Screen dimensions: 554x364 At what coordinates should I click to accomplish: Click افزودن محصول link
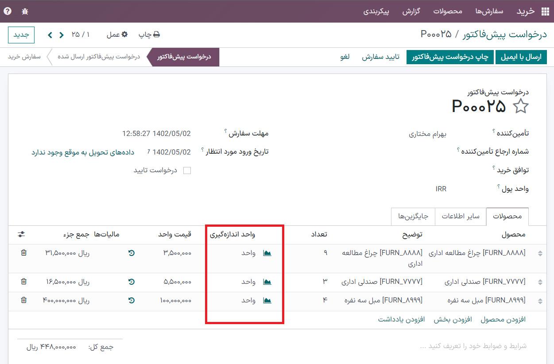point(503,319)
